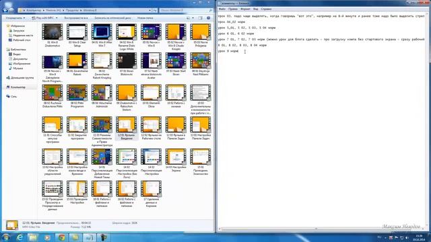Viewport: 431px width, 242px height.
Task: Open Рабочий стол in the sidebar
Action: pos(22,40)
